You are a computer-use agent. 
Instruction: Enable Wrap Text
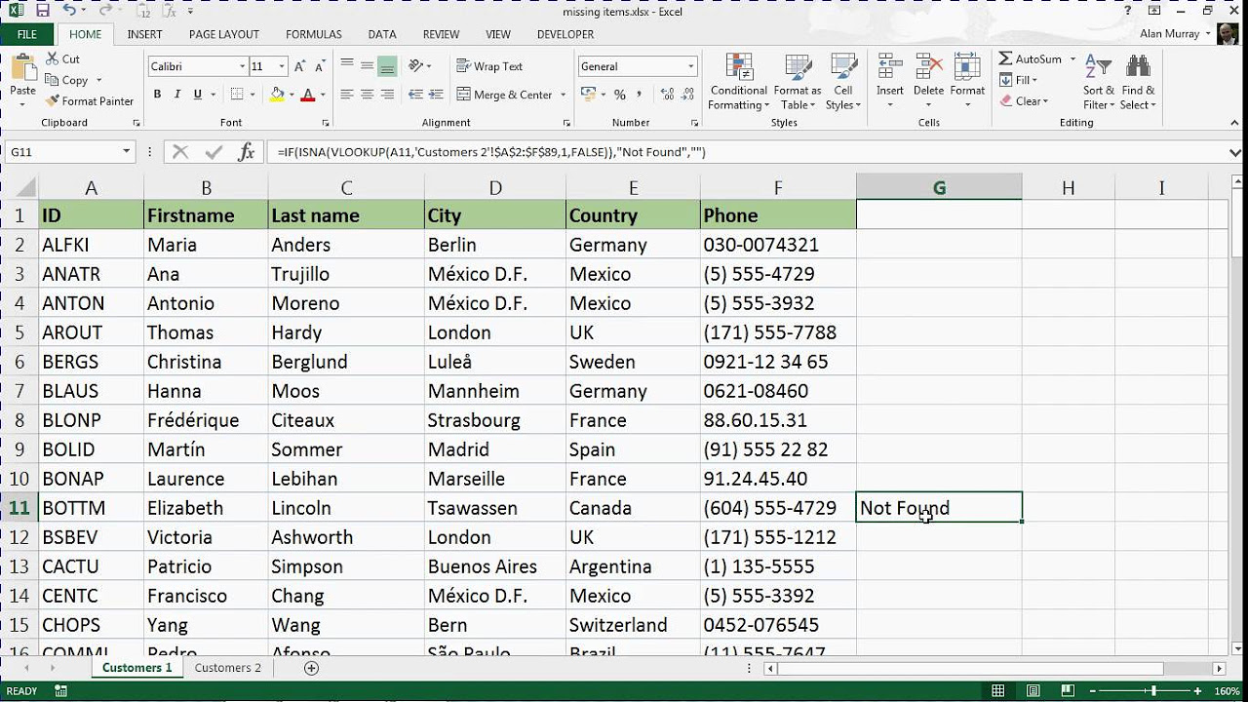490,66
